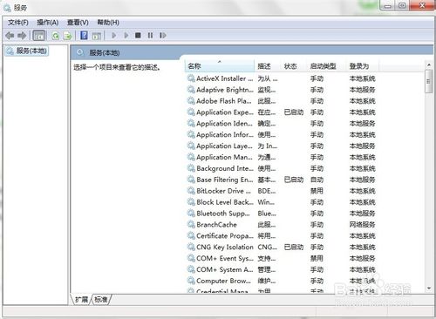Viewport: 436px width, 319px height.
Task: Click 已启动 status of Base Filtering Engine
Action: (294, 180)
